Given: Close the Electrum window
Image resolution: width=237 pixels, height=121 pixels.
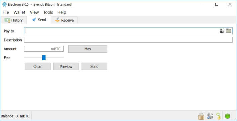Looking at the screenshot, I should (x=230, y=4).
